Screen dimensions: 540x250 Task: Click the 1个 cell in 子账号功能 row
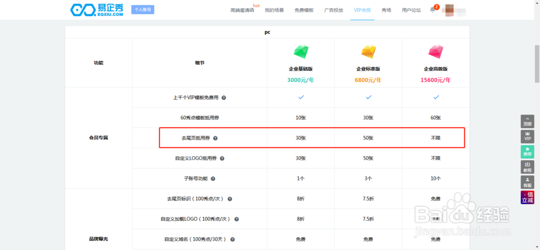(x=301, y=179)
